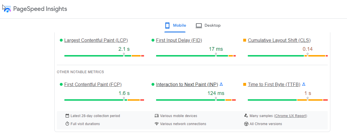
Task: Click the devices icon beside Various mobile devices
Action: 157,116
